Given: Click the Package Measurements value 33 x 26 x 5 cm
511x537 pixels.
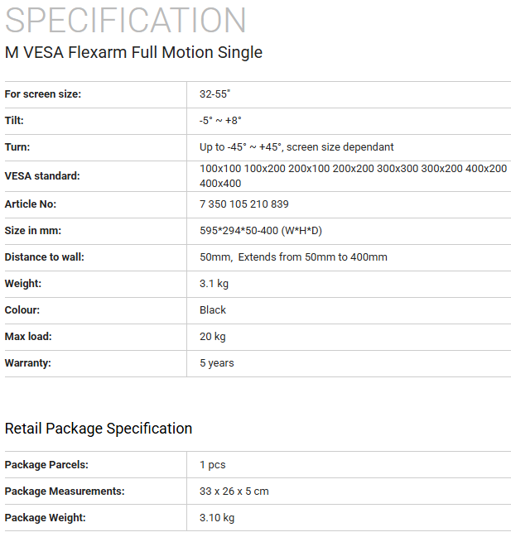Looking at the screenshot, I should [234, 491].
